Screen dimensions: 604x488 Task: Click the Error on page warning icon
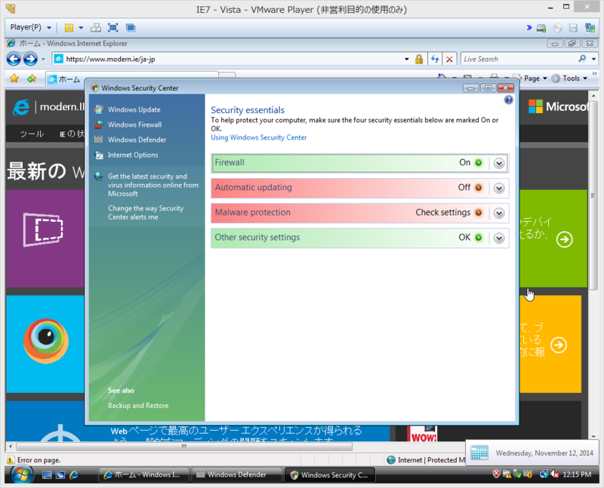[11, 459]
